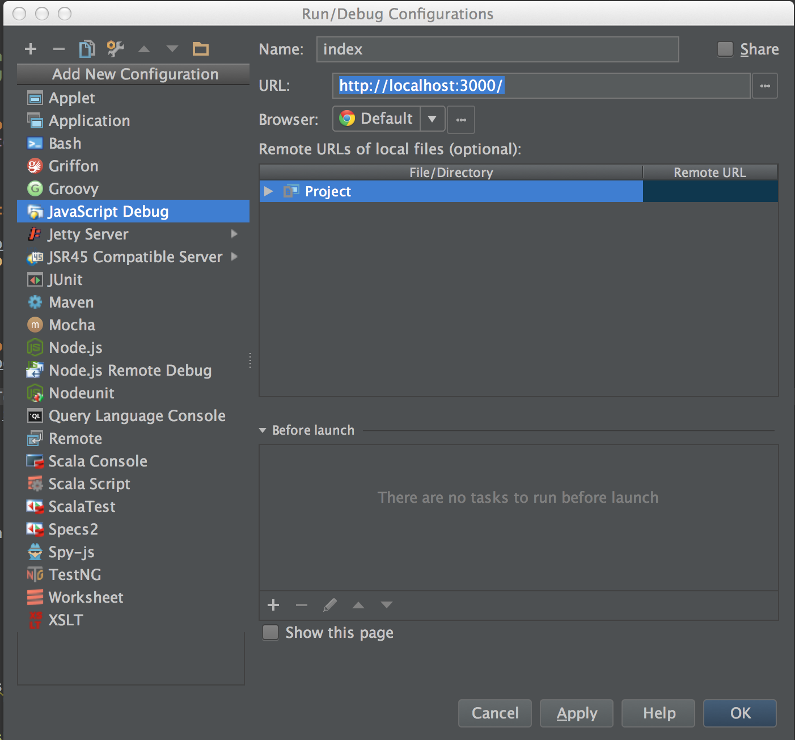This screenshot has height=740, width=795.
Task: Select JavaScript Debug configuration type
Action: (x=133, y=212)
